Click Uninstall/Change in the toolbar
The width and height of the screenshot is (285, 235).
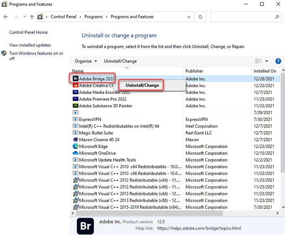(x=120, y=61)
